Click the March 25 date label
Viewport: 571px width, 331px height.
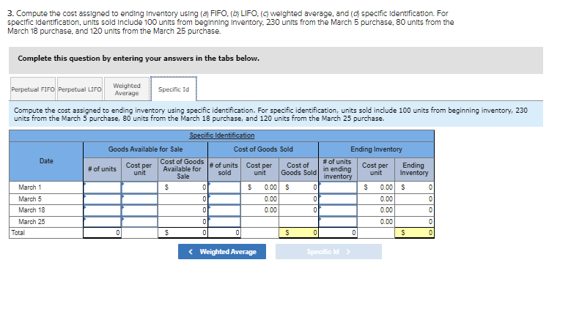pyautogui.click(x=32, y=221)
